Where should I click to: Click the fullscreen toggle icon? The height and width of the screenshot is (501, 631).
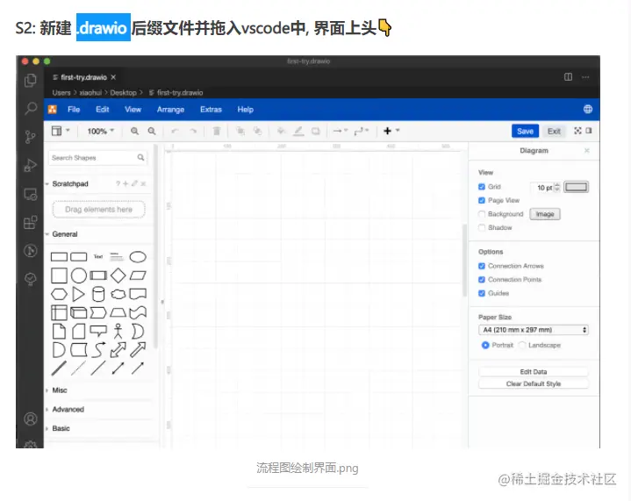click(x=577, y=131)
